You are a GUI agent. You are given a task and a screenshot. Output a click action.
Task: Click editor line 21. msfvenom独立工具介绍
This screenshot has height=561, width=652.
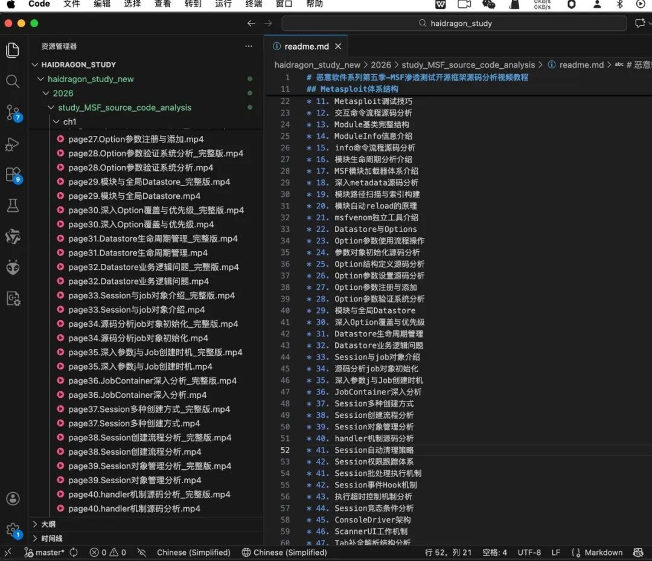click(x=363, y=217)
